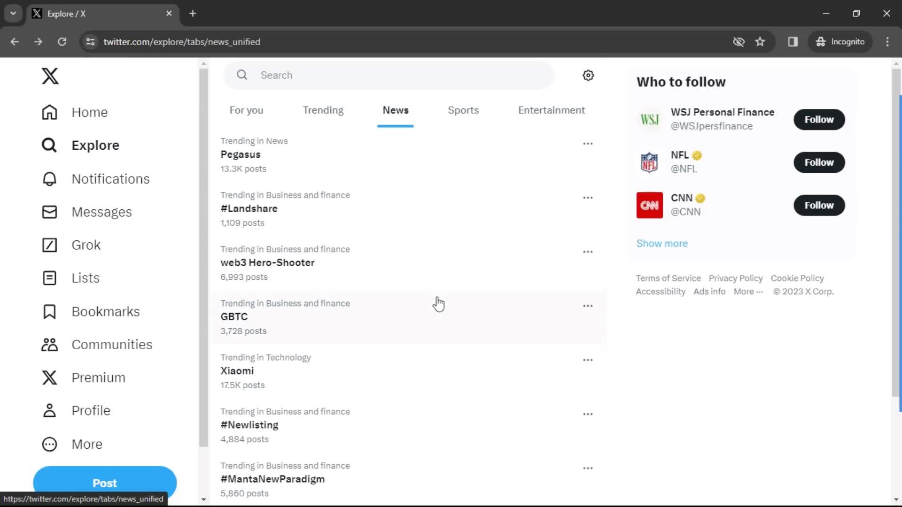Follow the NFL account
The height and width of the screenshot is (507, 902).
tap(819, 162)
